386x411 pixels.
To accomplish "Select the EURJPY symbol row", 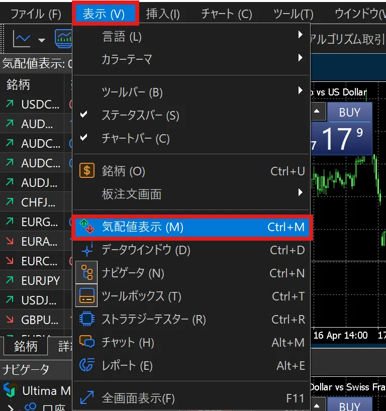I will (x=36, y=280).
